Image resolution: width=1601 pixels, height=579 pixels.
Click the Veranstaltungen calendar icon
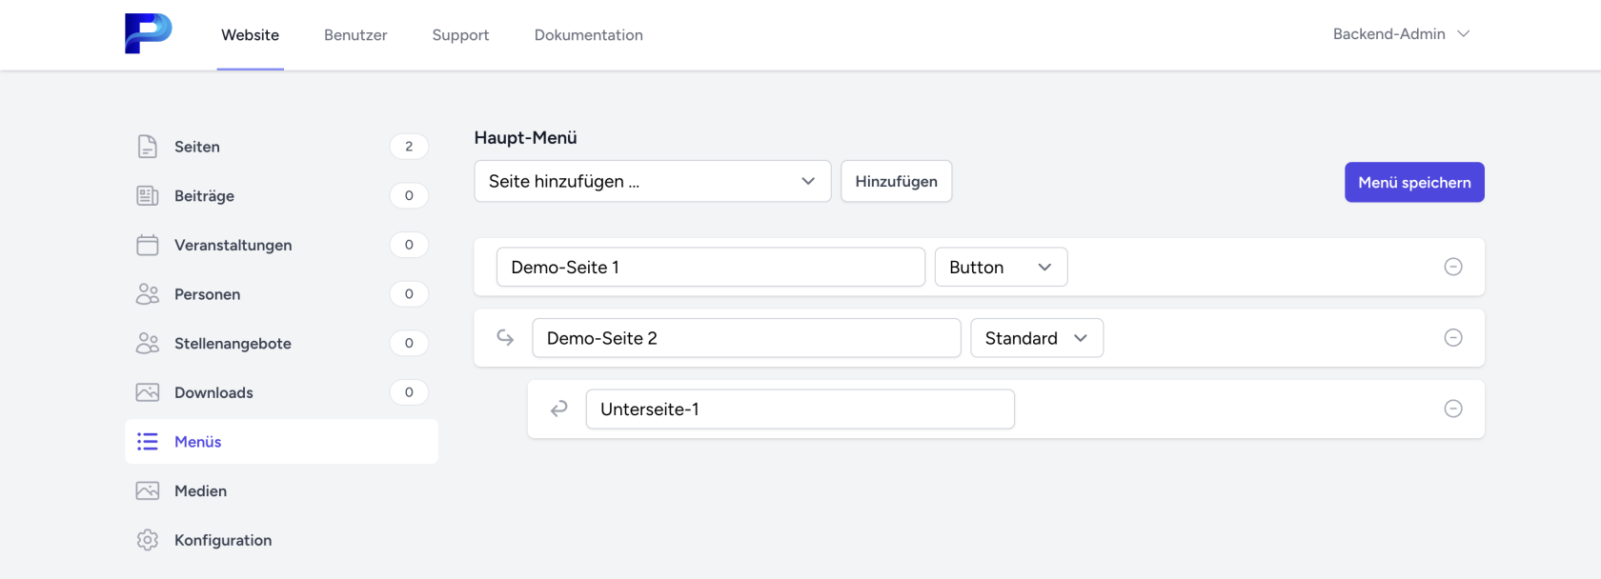pos(147,245)
